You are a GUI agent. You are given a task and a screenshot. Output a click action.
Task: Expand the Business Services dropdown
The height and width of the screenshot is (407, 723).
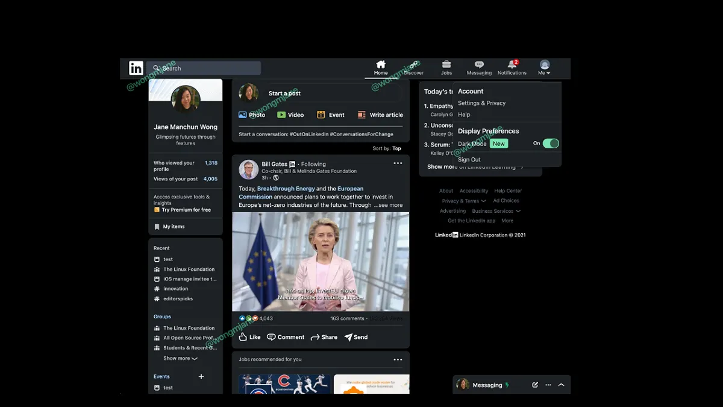pyautogui.click(x=496, y=212)
